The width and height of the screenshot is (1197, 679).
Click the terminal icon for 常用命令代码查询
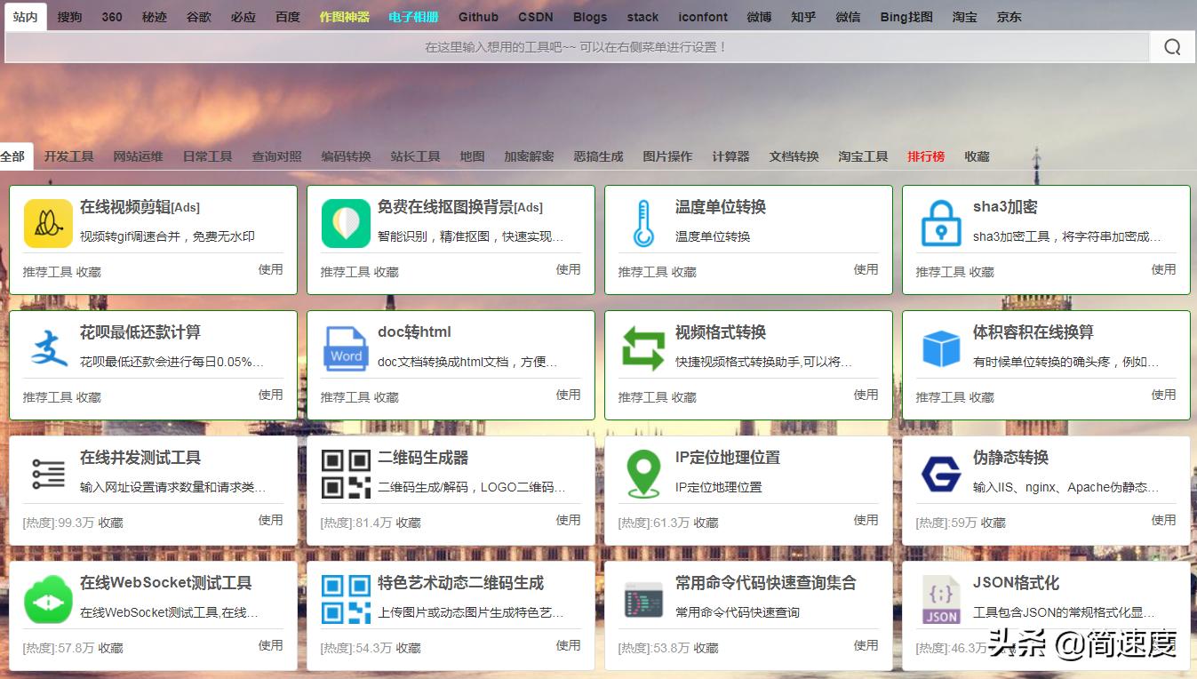[x=642, y=600]
